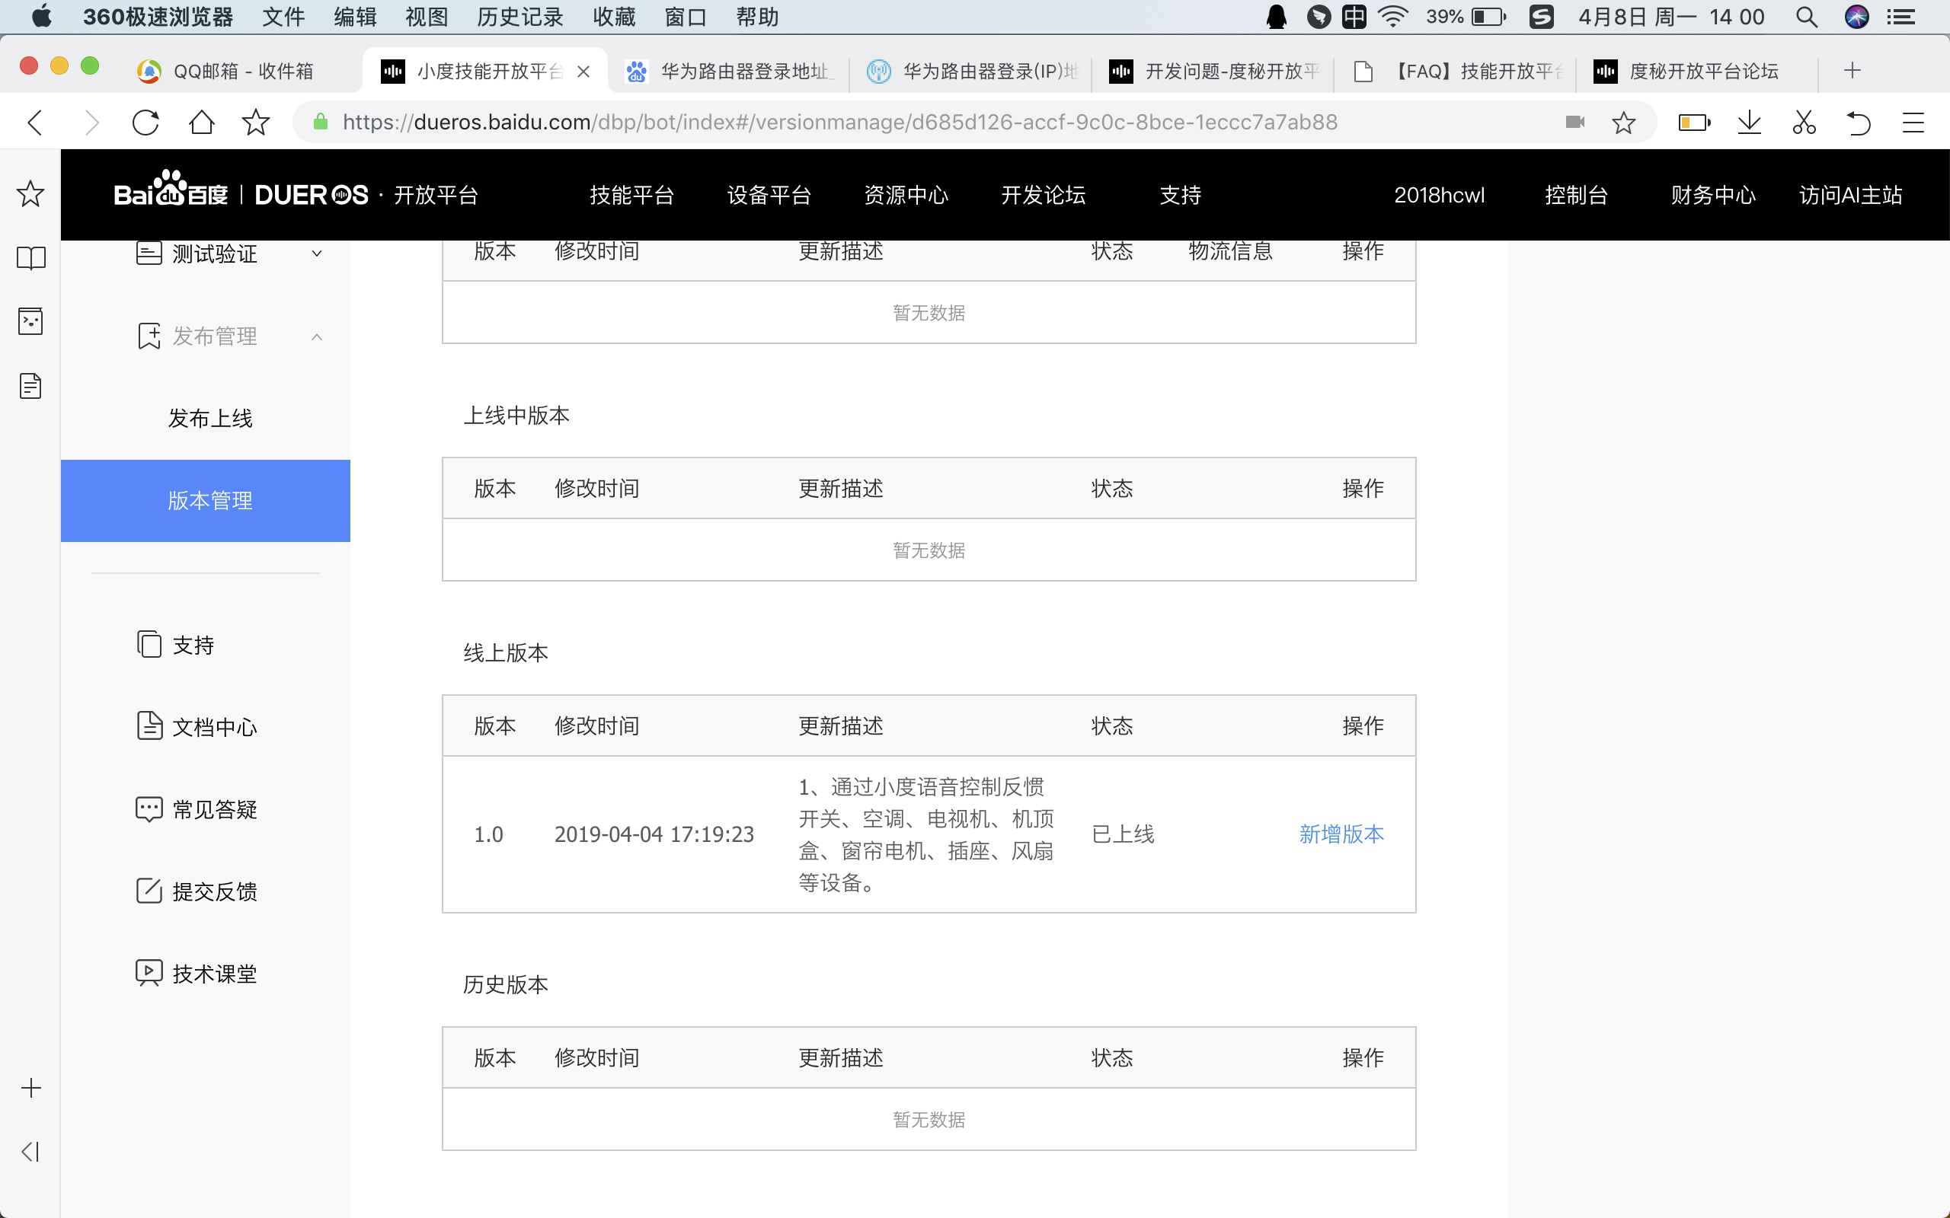Click the battery saver toolbar icon
This screenshot has width=1950, height=1218.
[x=1694, y=123]
